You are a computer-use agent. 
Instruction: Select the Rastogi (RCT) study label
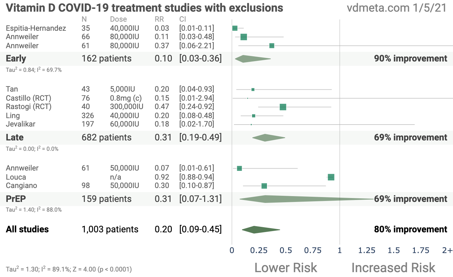pyautogui.click(x=28, y=106)
